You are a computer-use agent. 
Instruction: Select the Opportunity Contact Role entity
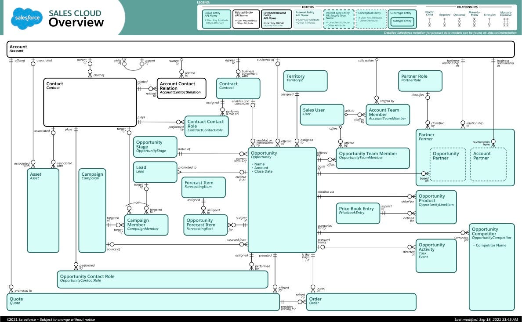(x=163, y=279)
